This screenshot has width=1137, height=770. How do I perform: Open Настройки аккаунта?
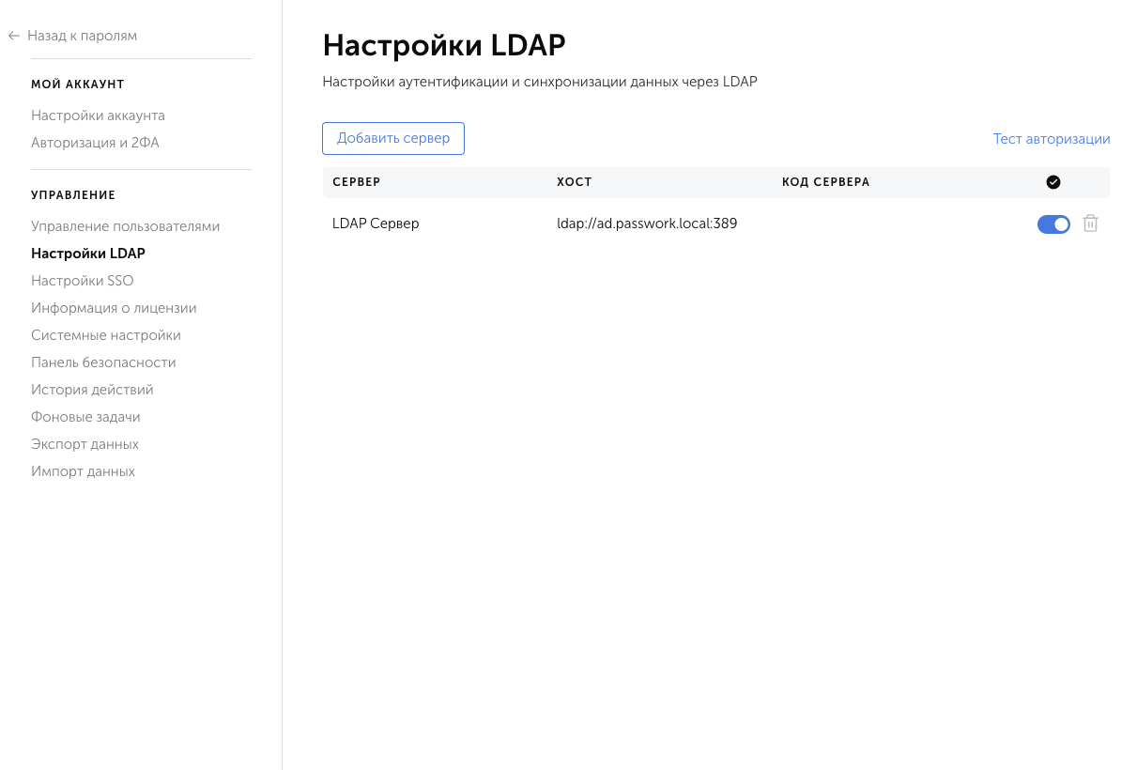click(x=99, y=115)
